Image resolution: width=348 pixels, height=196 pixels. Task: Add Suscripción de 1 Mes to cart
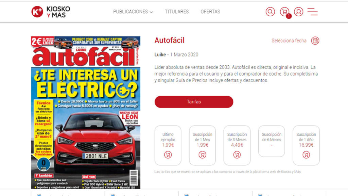202,155
